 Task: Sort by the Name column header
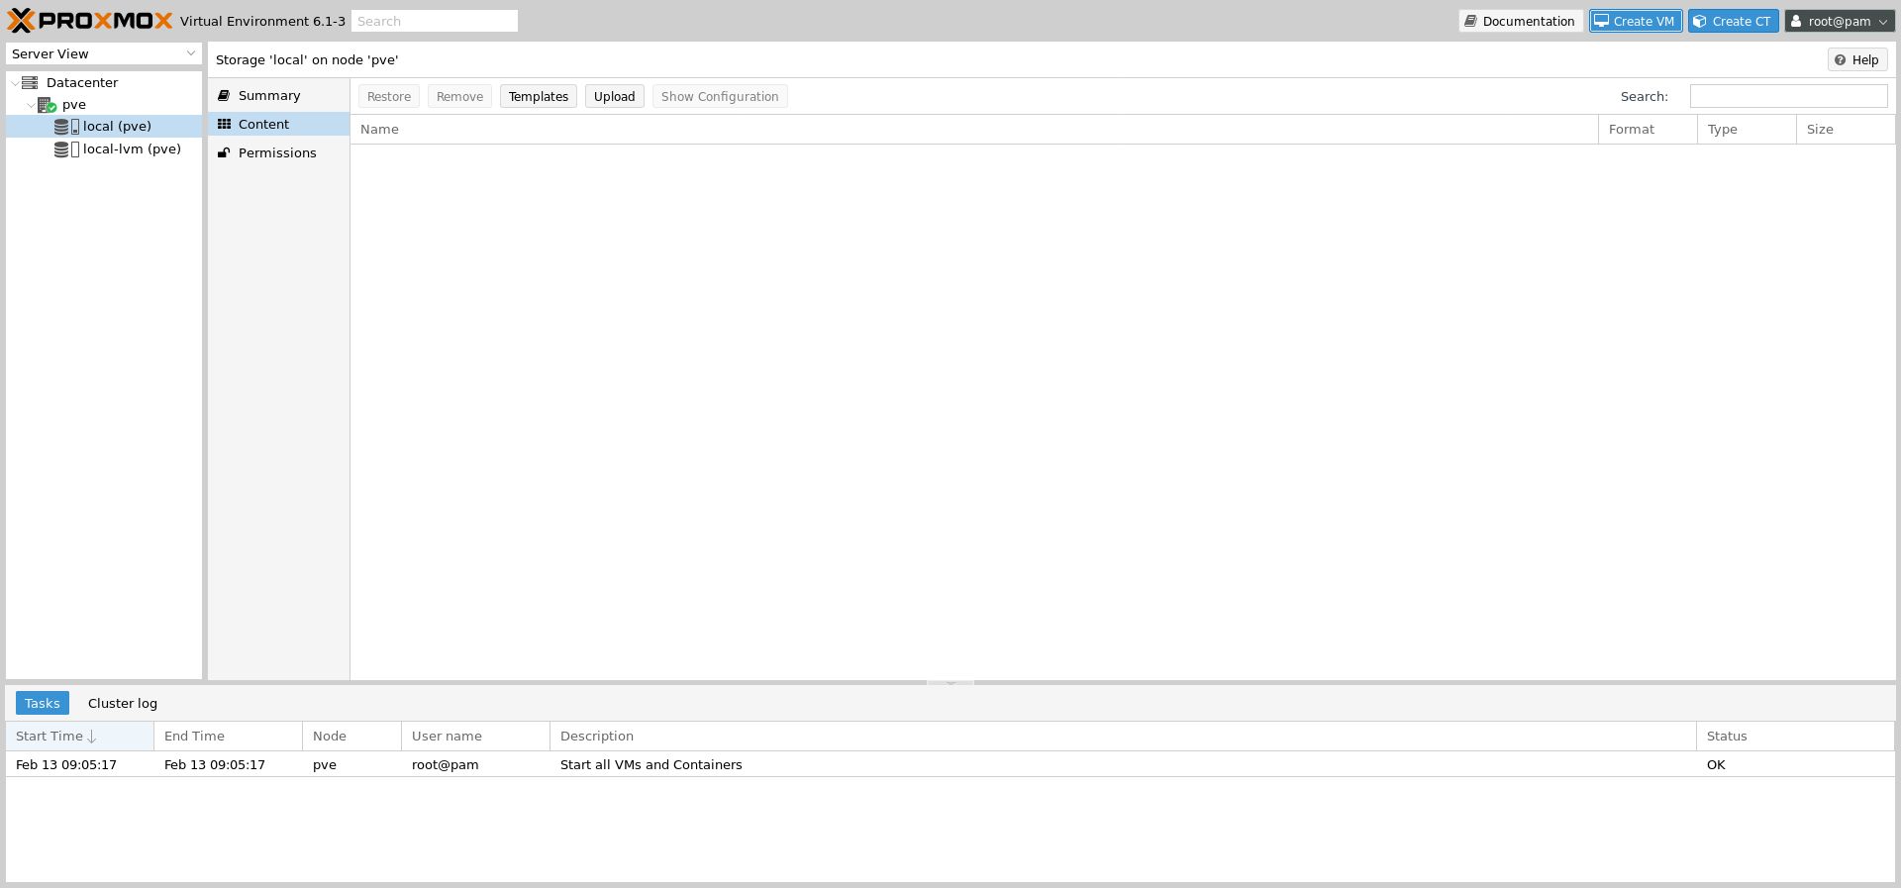coord(974,130)
